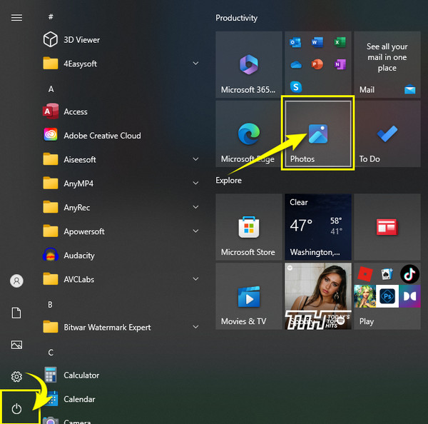Screen dimensions: 428x424
Task: Open Calendar from the app list
Action: pyautogui.click(x=120, y=399)
